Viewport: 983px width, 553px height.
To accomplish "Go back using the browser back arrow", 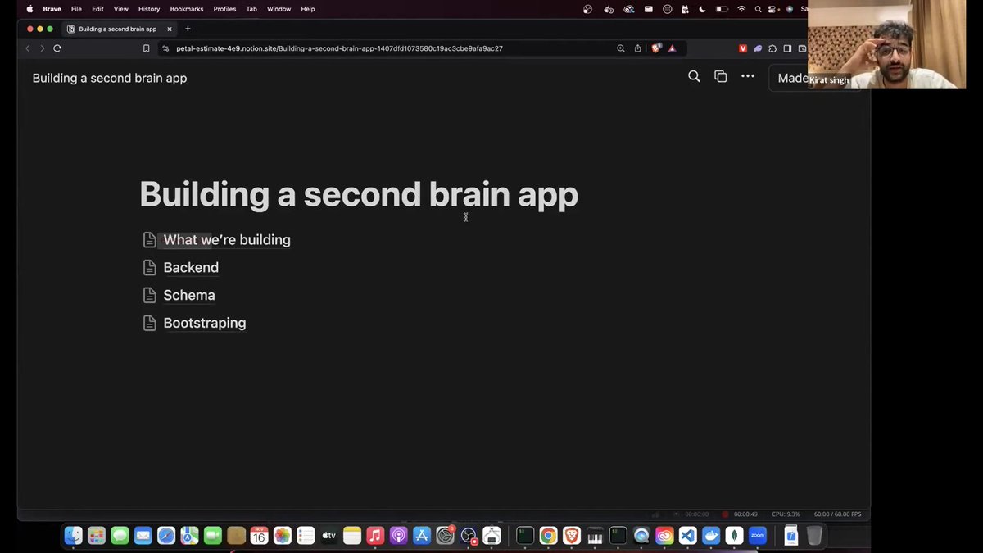I will (27, 48).
